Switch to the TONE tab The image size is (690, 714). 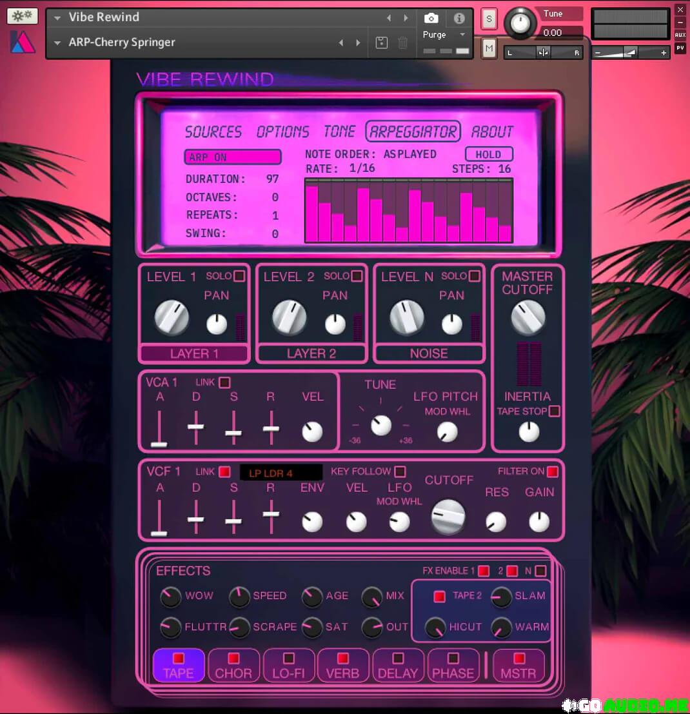[340, 132]
